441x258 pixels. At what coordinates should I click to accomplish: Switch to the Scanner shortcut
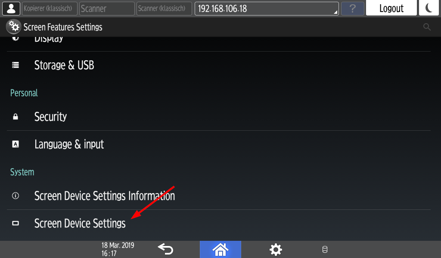[x=107, y=9]
